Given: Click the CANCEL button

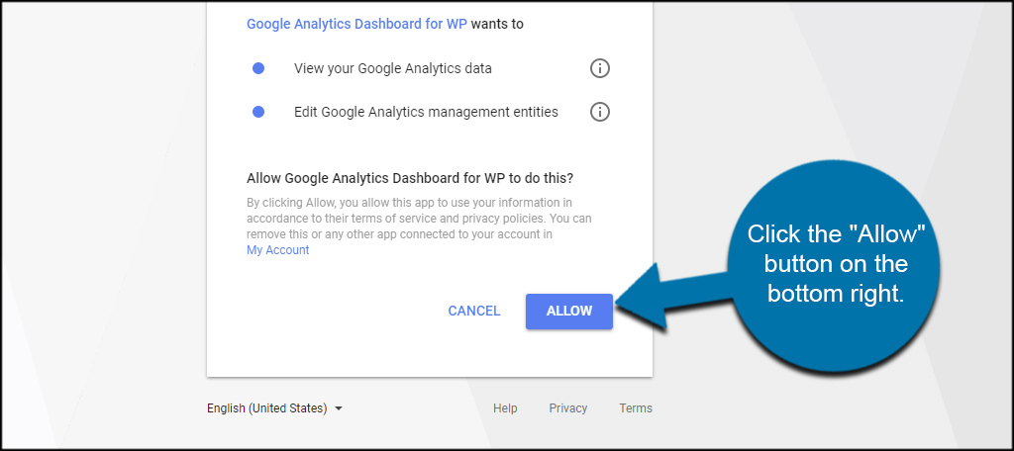Looking at the screenshot, I should click(474, 312).
